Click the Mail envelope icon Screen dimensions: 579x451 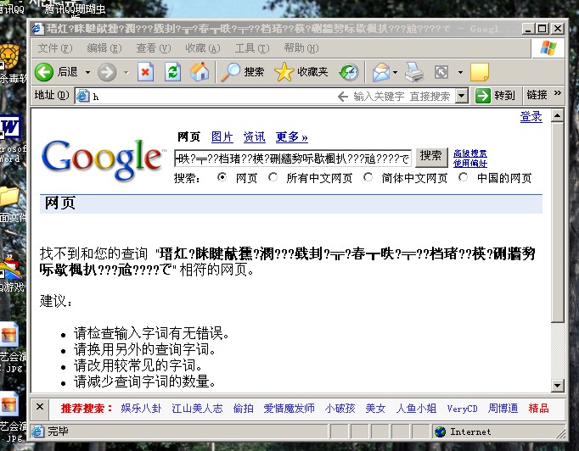coord(381,72)
